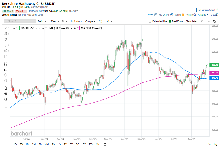Open the Daily interval dropdown
The height and width of the screenshot is (150, 221).
pos(42,21)
